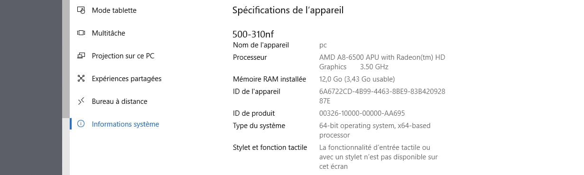Click the ID de produit value 00326-10000

click(x=362, y=113)
